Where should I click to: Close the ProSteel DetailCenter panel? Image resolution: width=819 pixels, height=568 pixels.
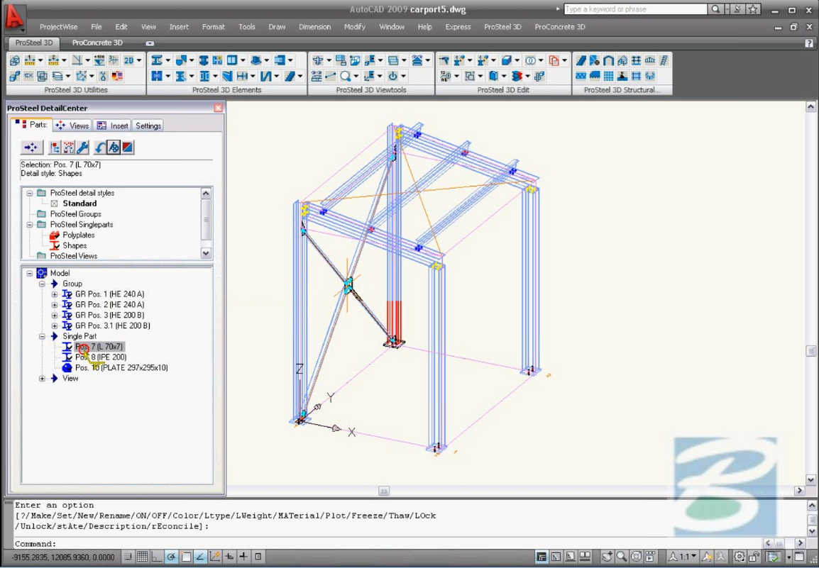coord(219,108)
